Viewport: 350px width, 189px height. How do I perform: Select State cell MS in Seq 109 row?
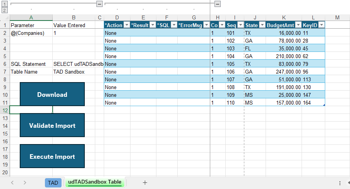click(x=255, y=95)
